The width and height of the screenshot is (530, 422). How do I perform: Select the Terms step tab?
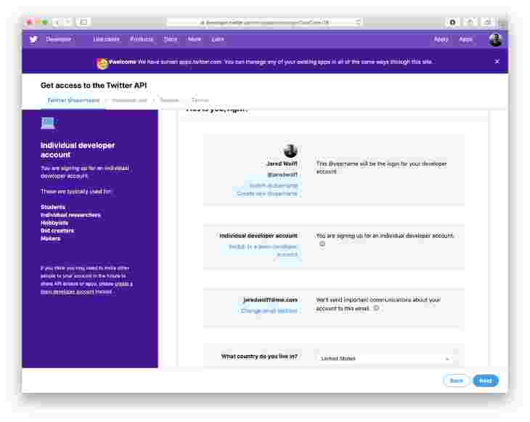(200, 100)
